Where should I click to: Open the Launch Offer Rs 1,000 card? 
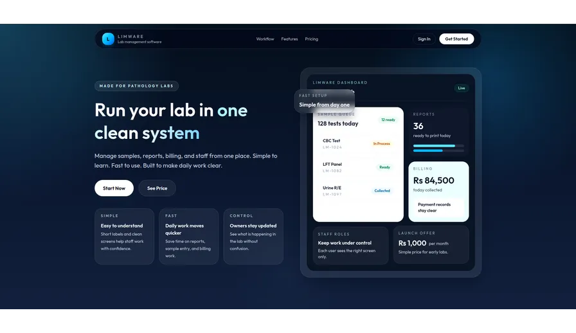tap(431, 245)
